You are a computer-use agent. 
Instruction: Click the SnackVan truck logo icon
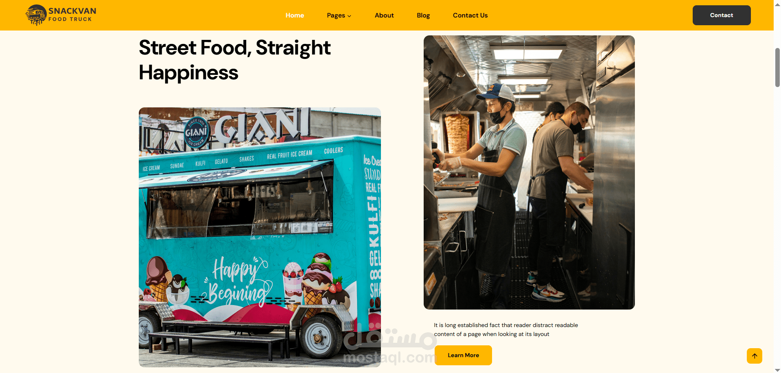[36, 15]
